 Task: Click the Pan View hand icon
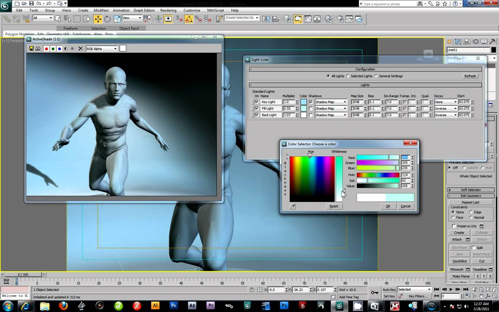(x=481, y=296)
